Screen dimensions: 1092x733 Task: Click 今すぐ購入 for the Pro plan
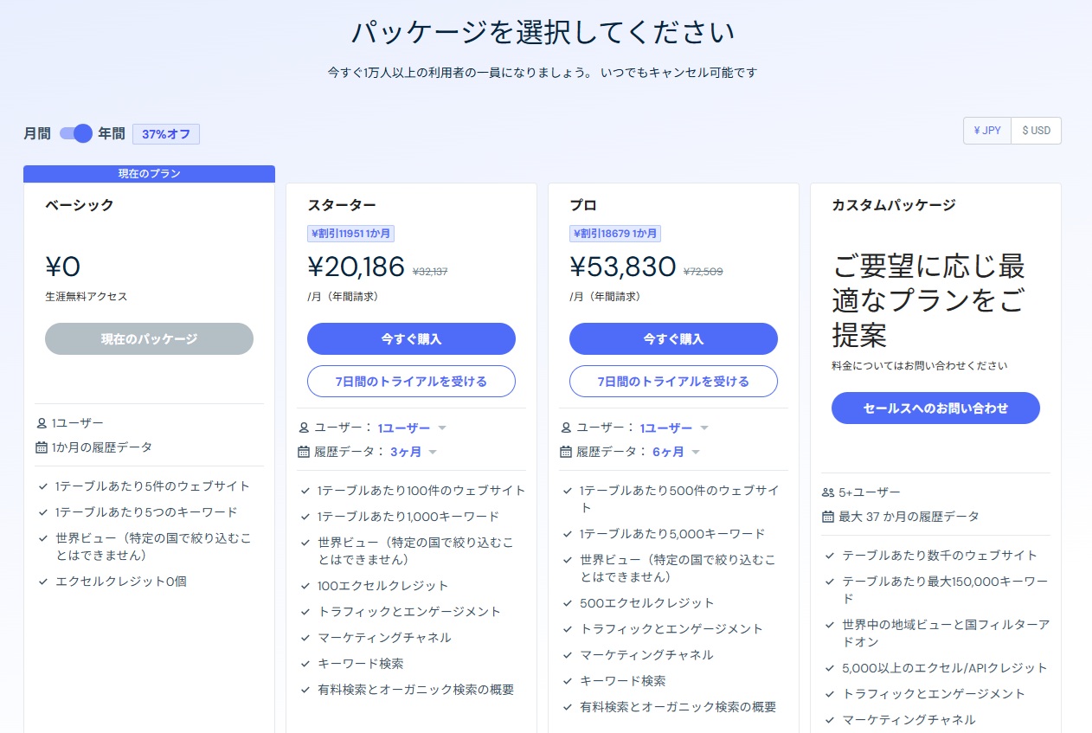[x=673, y=339]
